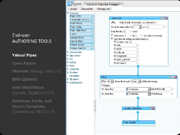Click the Fetch CSV output connector

coord(138,66)
